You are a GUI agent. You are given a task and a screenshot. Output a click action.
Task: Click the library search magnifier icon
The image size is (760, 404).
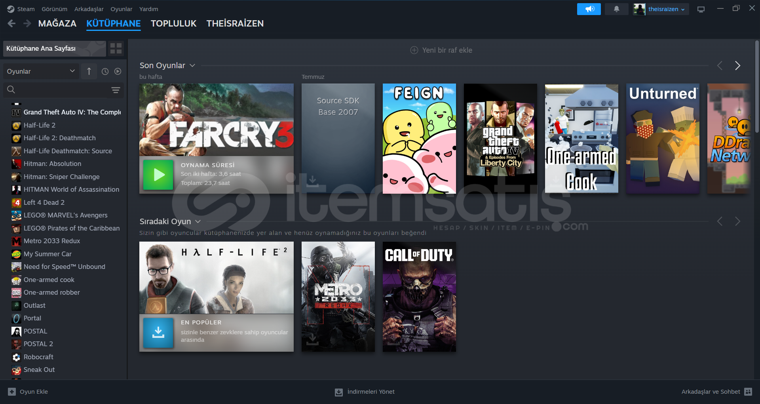[x=11, y=90]
